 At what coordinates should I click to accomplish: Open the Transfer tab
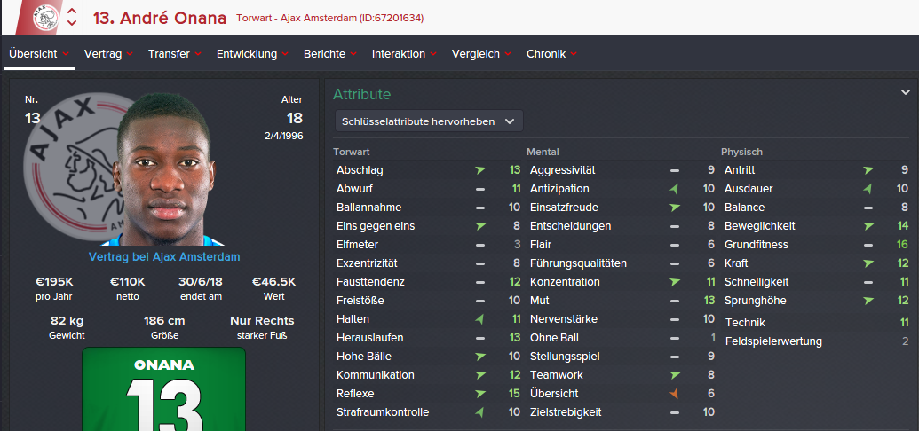click(x=169, y=54)
